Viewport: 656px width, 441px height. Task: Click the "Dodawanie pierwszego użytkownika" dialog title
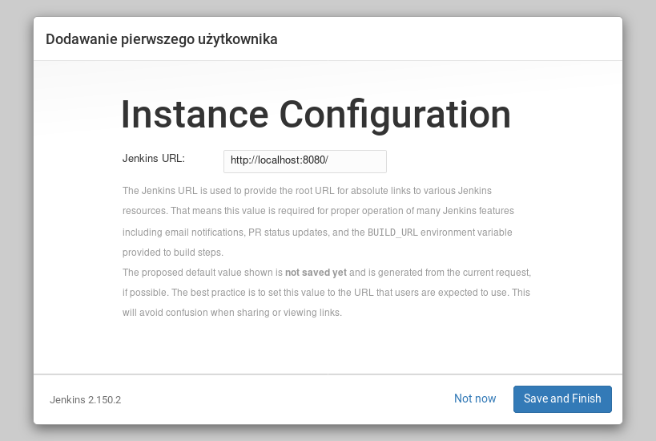tap(162, 39)
